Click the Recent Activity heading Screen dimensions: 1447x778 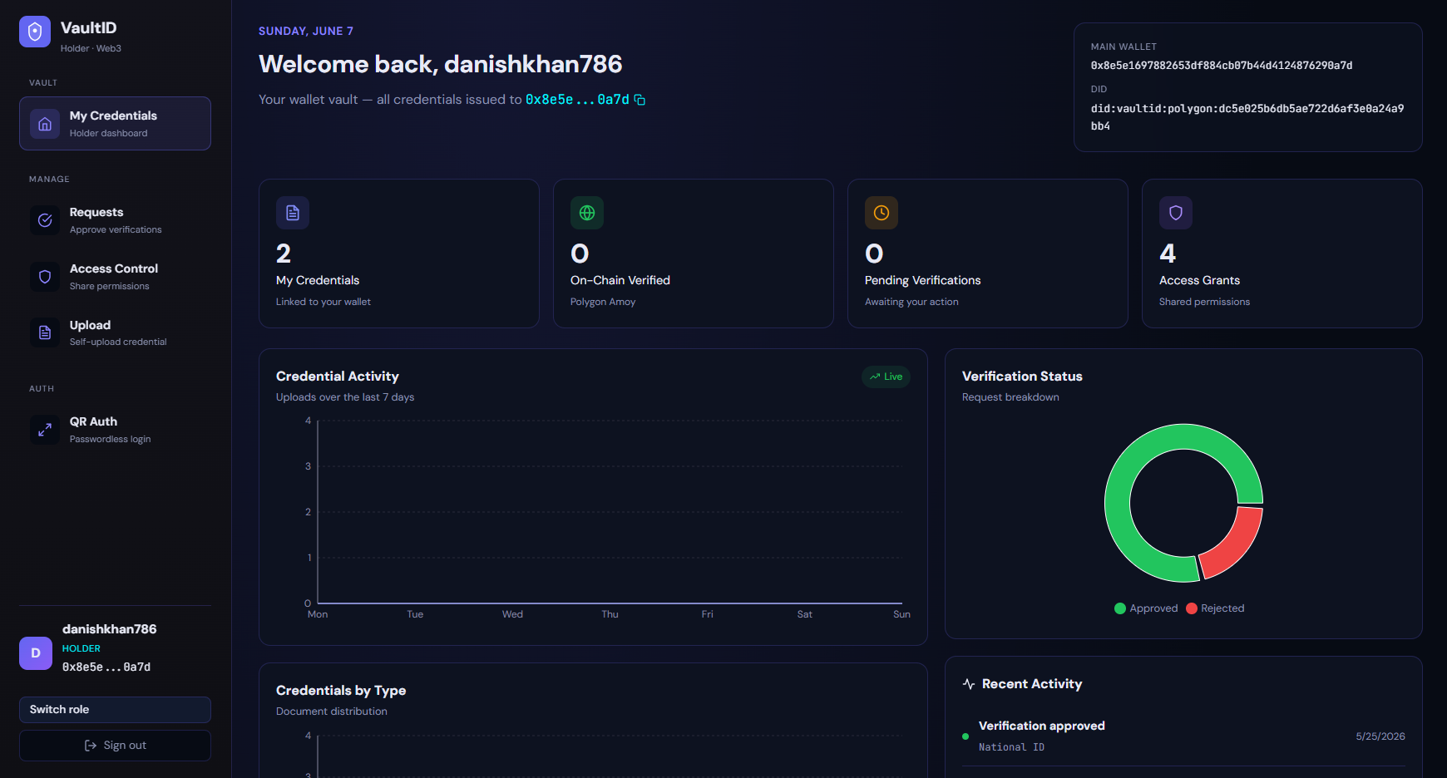1032,684
